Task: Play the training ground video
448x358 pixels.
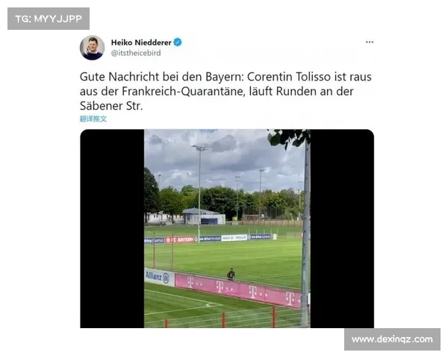Action: click(227, 228)
